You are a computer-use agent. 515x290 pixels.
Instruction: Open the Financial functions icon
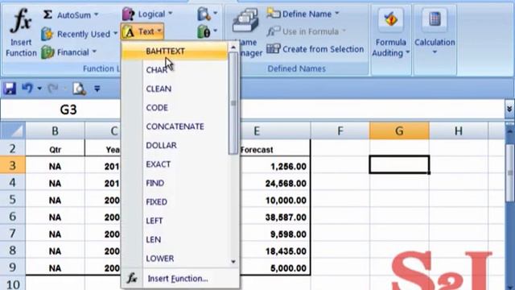[x=47, y=52]
